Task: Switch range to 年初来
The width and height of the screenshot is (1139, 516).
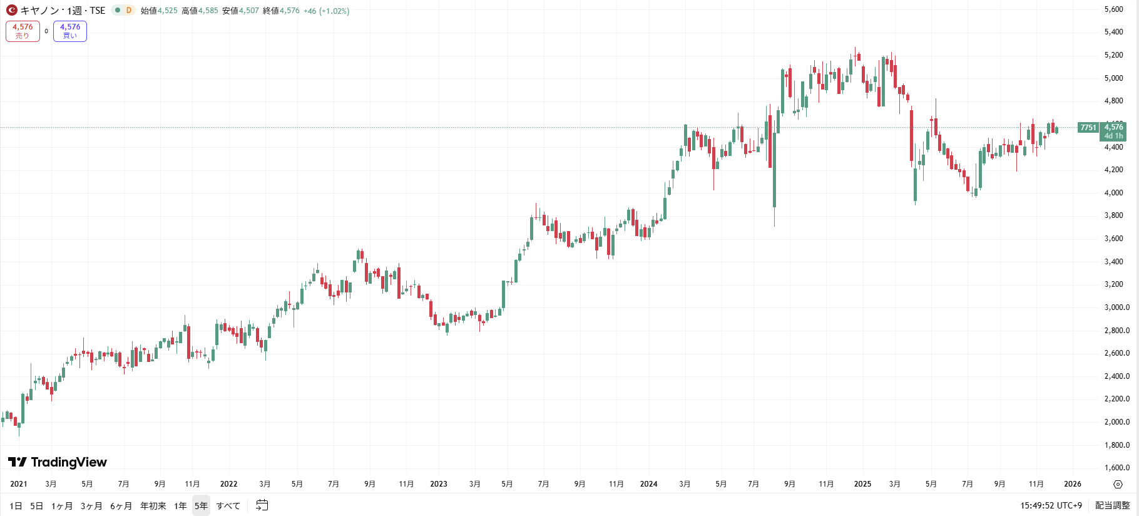Action: (153, 506)
